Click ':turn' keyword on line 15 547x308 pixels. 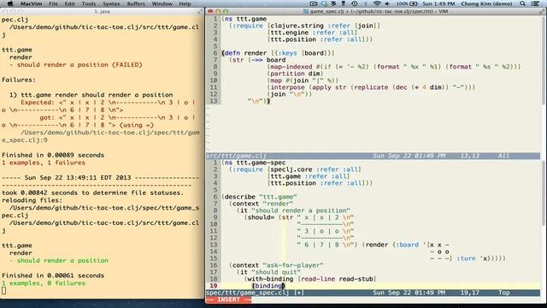tap(466, 258)
